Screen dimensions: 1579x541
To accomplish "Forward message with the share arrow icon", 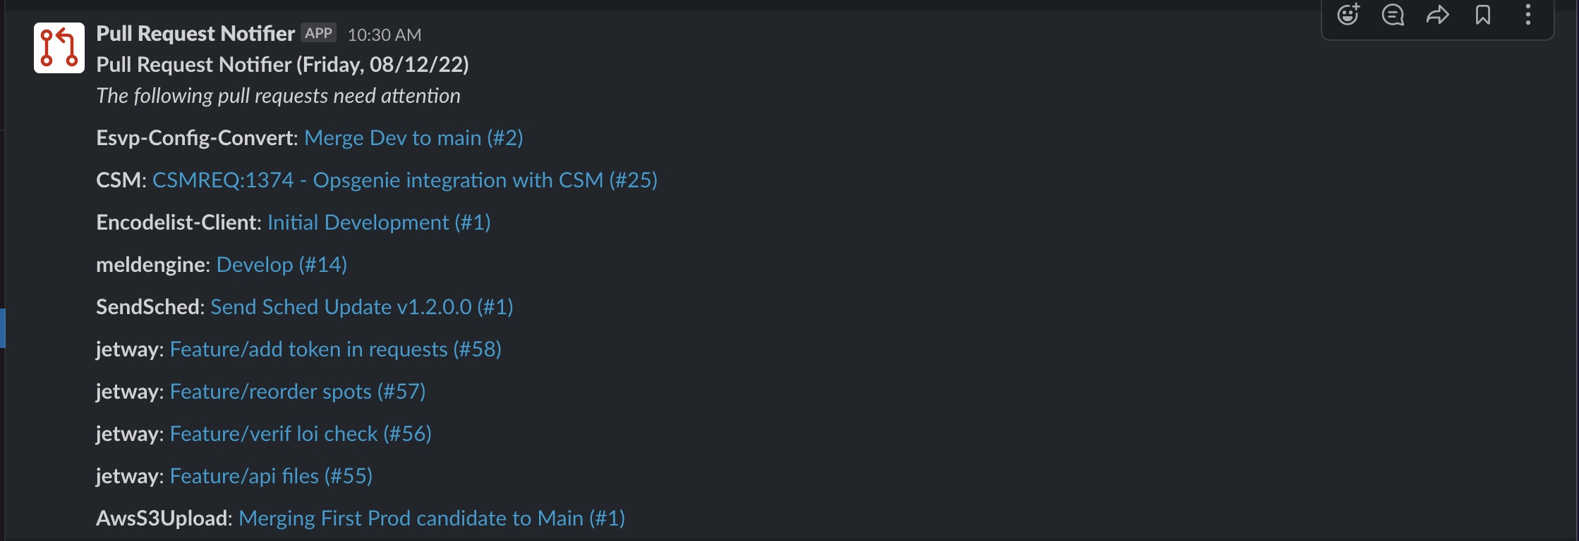I will tap(1438, 15).
